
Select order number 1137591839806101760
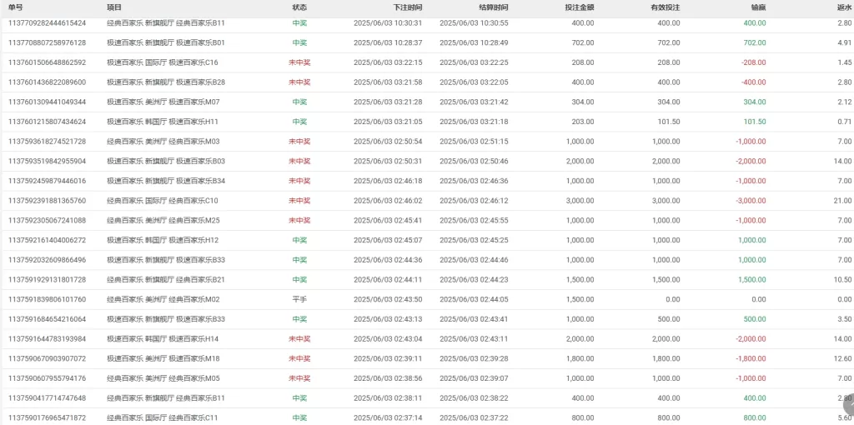click(47, 299)
